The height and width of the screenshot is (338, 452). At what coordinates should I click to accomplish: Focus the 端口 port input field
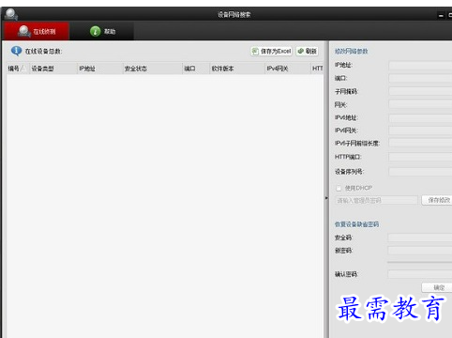pyautogui.click(x=420, y=78)
